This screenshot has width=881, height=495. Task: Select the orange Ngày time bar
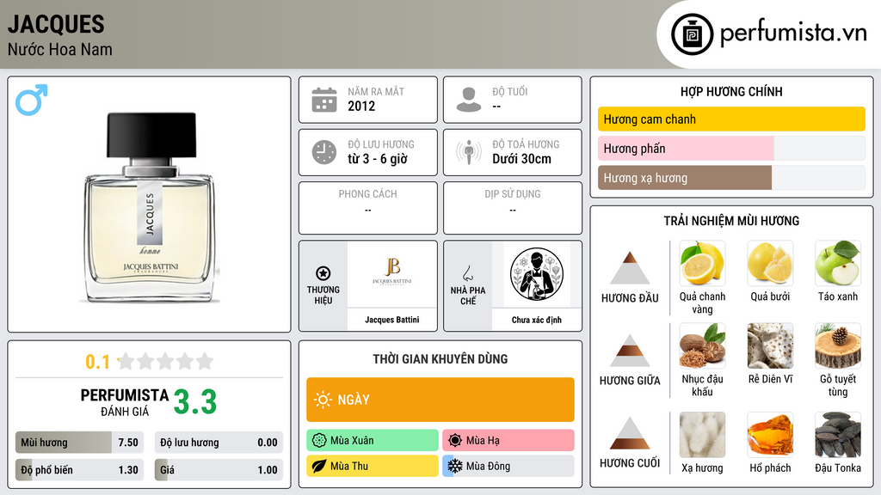coord(440,400)
